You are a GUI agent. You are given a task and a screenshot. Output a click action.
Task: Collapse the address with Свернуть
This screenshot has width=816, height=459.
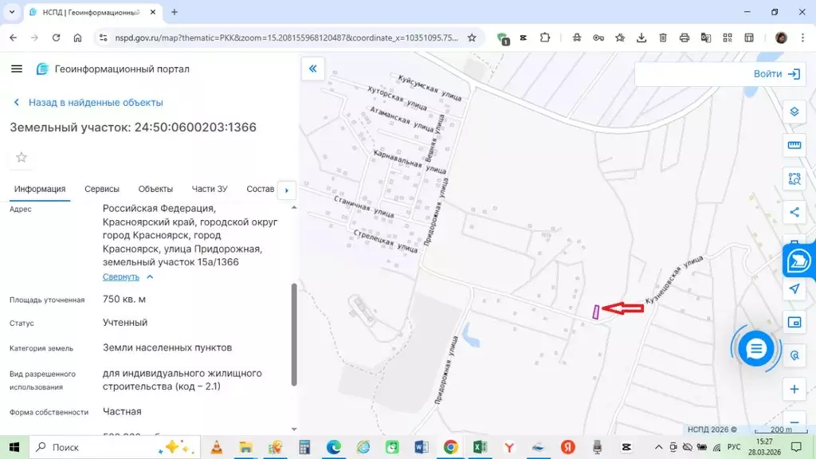tap(121, 277)
